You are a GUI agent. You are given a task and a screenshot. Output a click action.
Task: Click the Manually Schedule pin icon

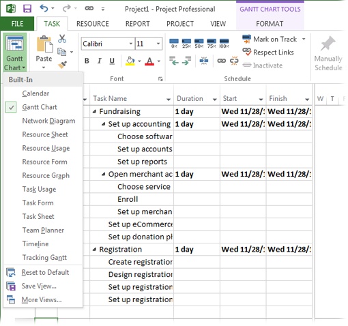pyautogui.click(x=328, y=43)
